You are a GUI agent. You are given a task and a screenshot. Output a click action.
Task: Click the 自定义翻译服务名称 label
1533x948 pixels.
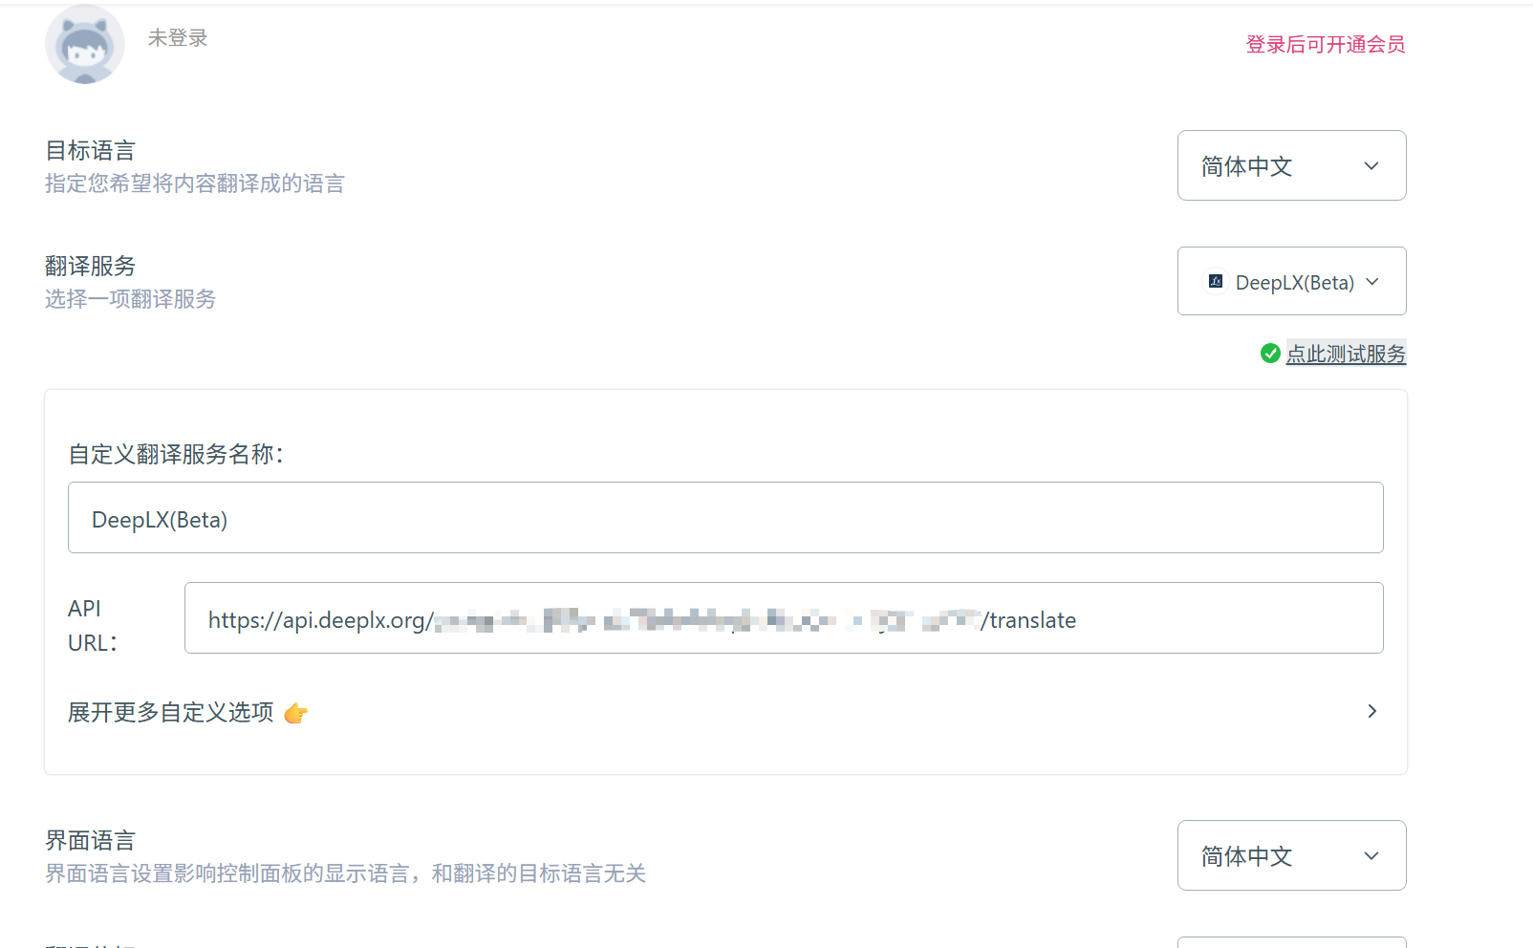[177, 454]
